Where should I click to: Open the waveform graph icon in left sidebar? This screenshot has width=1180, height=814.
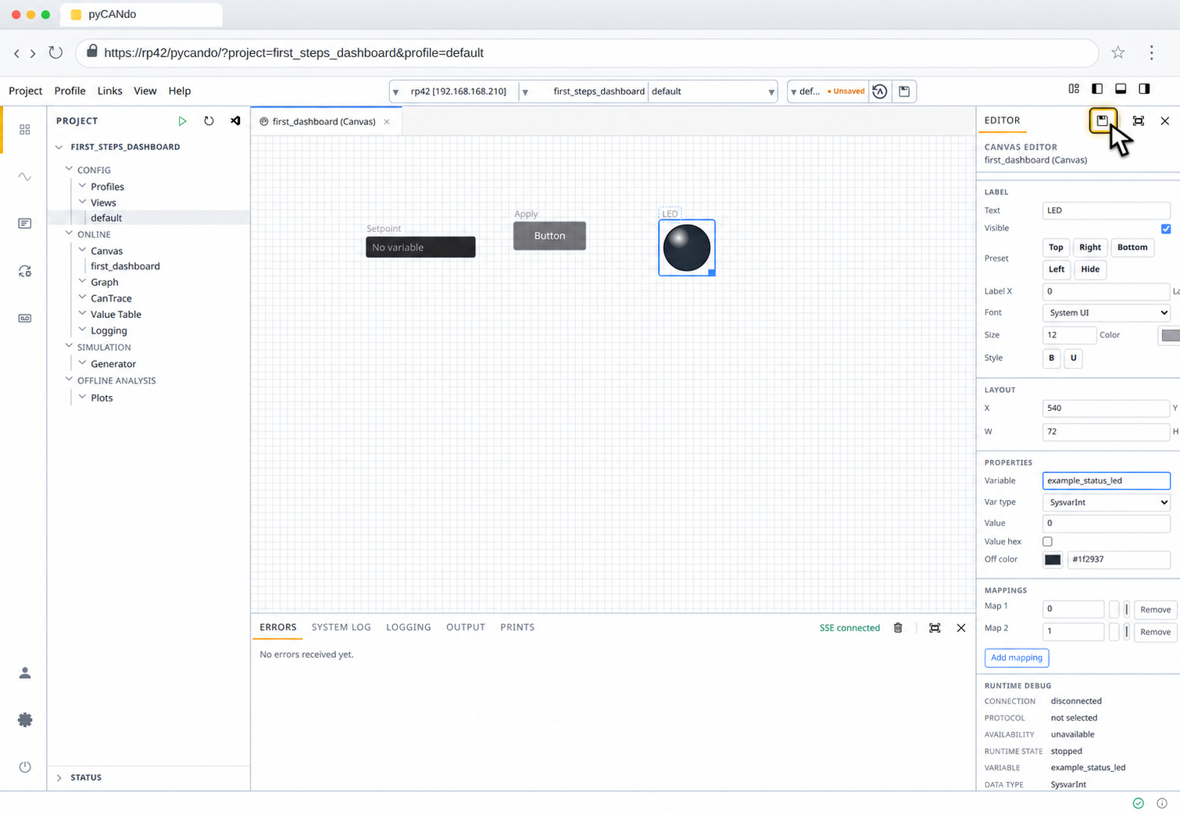25,177
